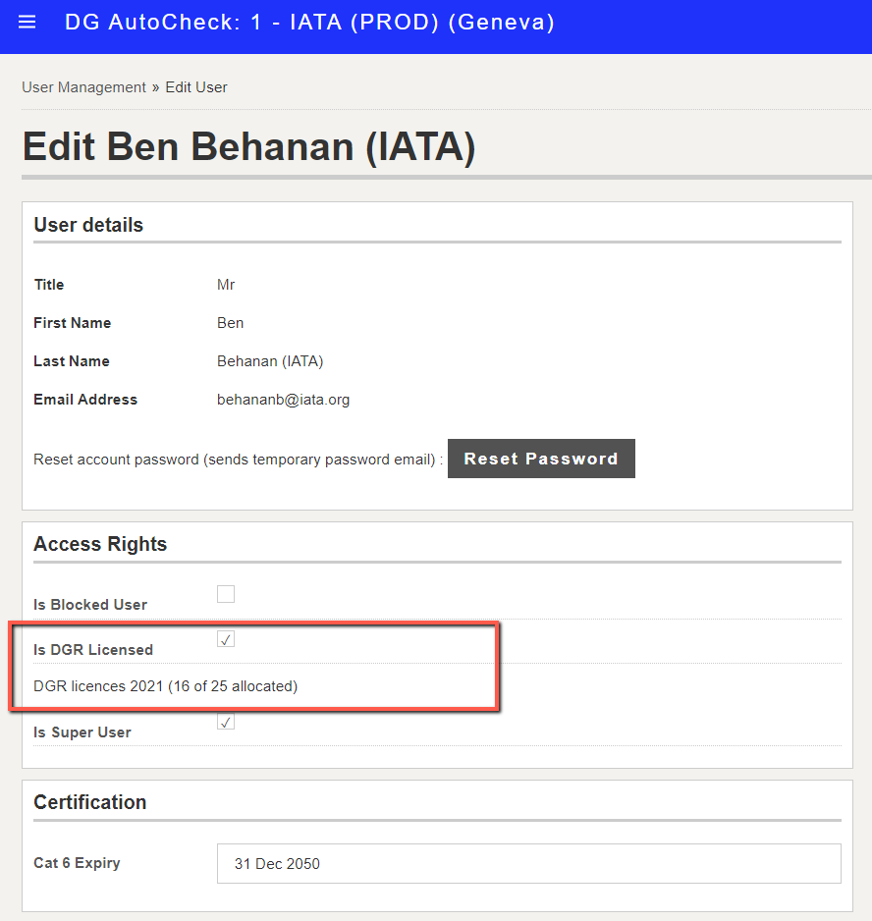Click the Edit Ben Behanan (IATA) heading
This screenshot has width=872, height=921.
point(248,146)
